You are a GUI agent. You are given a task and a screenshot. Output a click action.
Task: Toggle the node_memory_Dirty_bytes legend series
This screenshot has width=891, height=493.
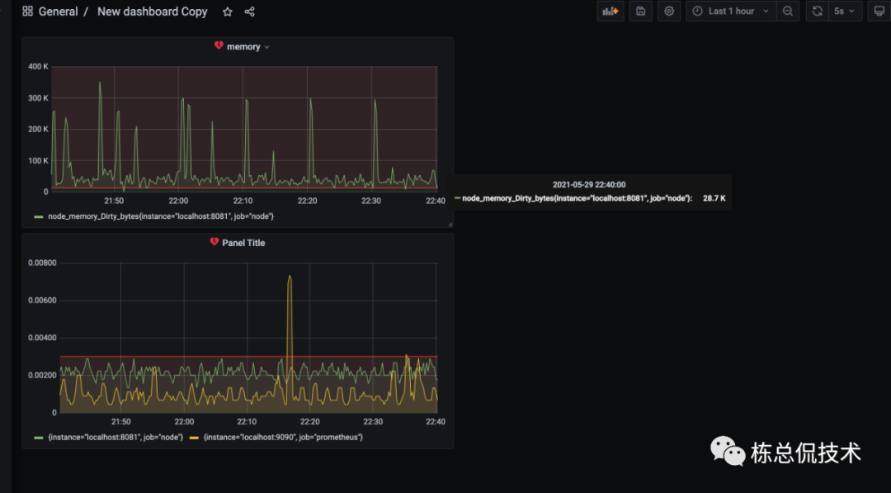[161, 216]
